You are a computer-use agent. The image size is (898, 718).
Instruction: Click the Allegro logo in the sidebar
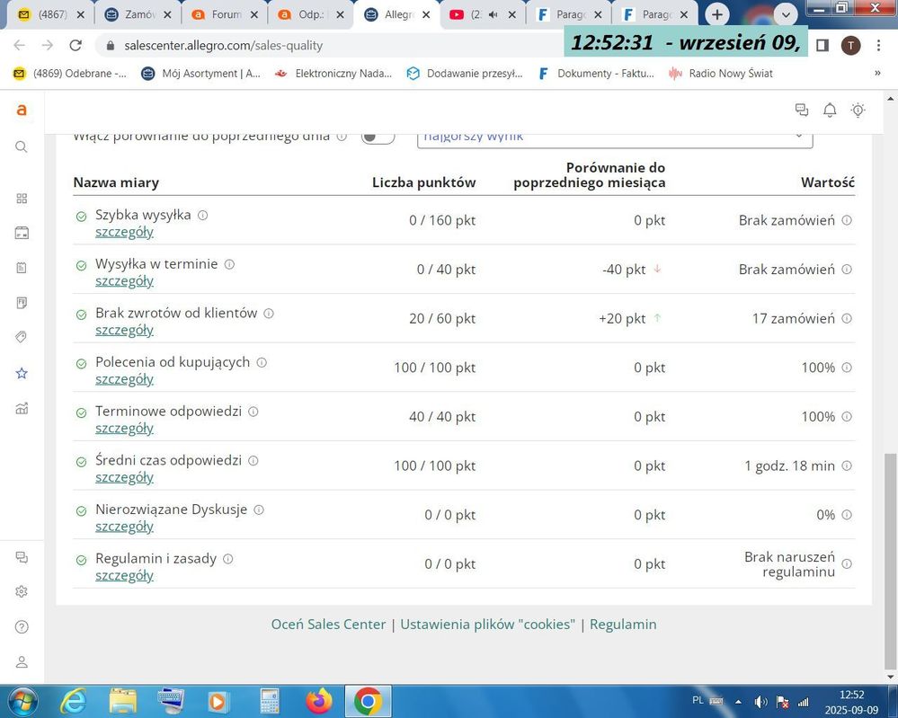22,110
